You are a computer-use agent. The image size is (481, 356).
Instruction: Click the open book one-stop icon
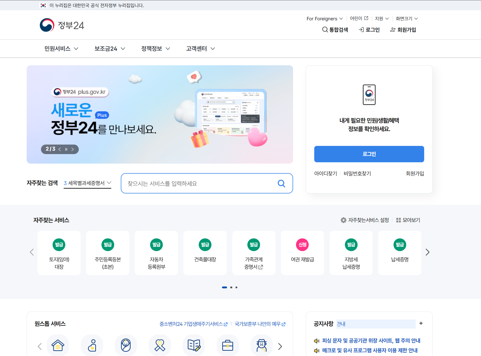coord(194,345)
